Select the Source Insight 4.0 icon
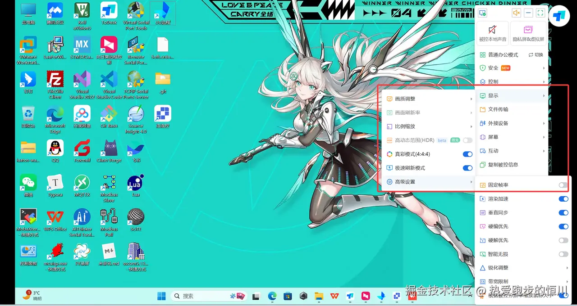This screenshot has height=306, width=577. pyautogui.click(x=136, y=119)
